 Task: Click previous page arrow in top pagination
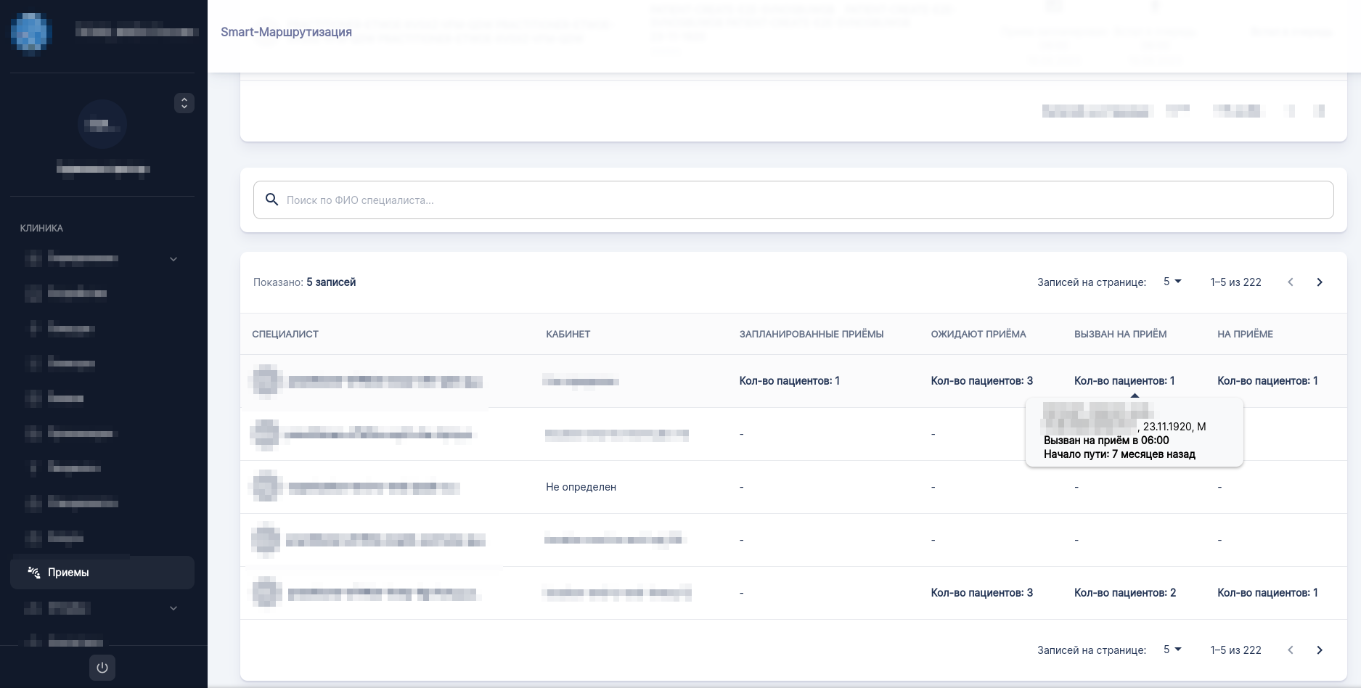[1291, 282]
